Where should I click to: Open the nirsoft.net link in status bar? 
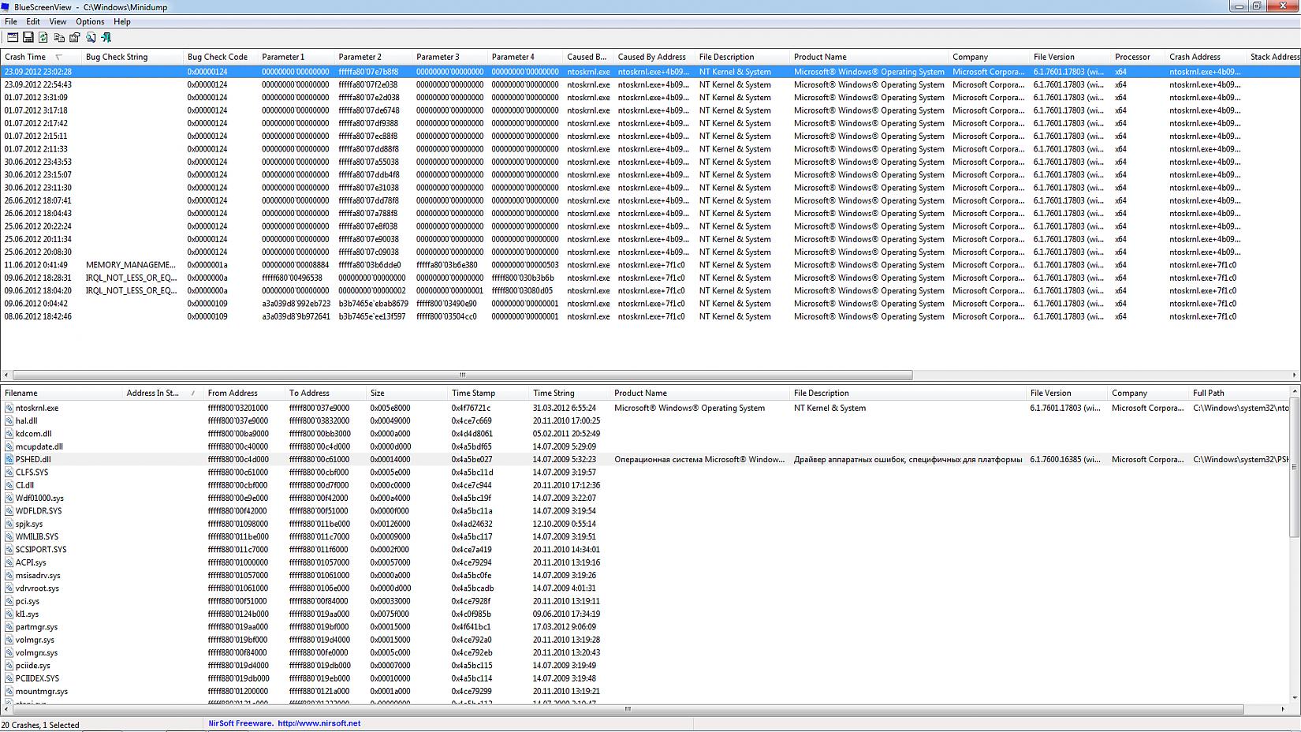click(x=319, y=723)
